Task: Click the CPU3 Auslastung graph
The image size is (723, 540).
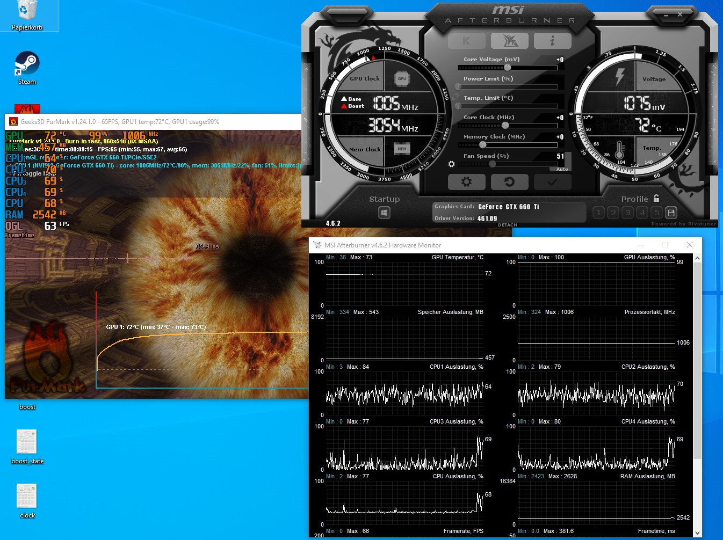Action: point(404,448)
